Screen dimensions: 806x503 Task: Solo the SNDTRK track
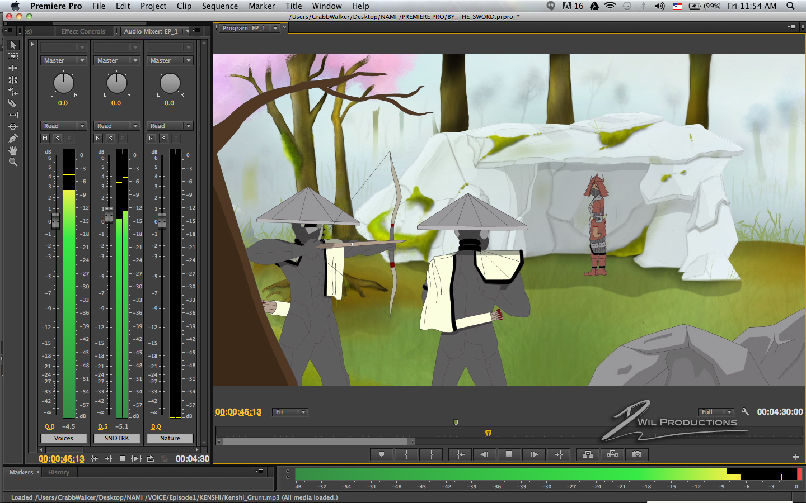[110, 138]
